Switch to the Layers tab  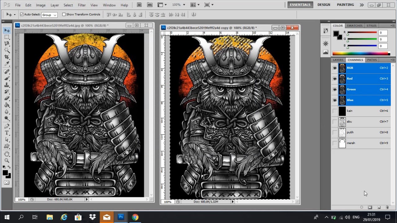click(338, 60)
